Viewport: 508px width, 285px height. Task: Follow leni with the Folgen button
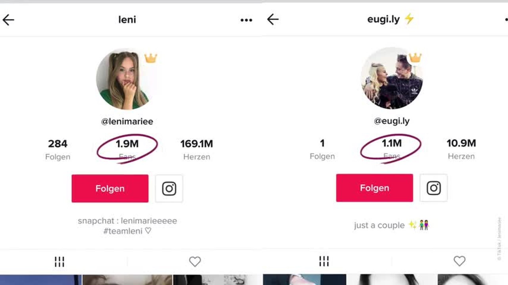coord(110,188)
